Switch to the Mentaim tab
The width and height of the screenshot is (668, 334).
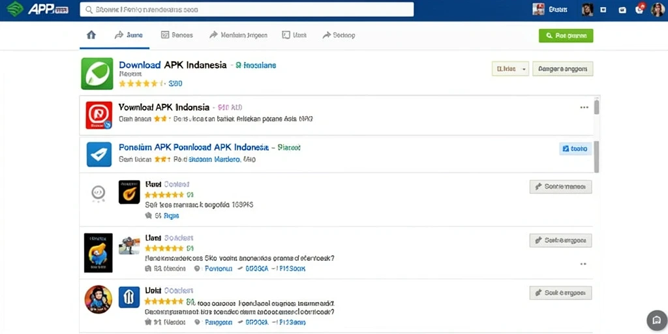(x=238, y=35)
